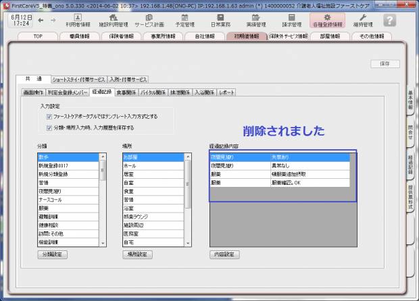419x301 pixels.
Task: Click the サービス計画 toolbar icon
Action: (x=149, y=20)
